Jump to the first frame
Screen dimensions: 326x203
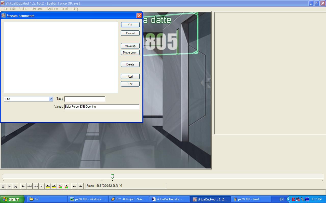23,187
